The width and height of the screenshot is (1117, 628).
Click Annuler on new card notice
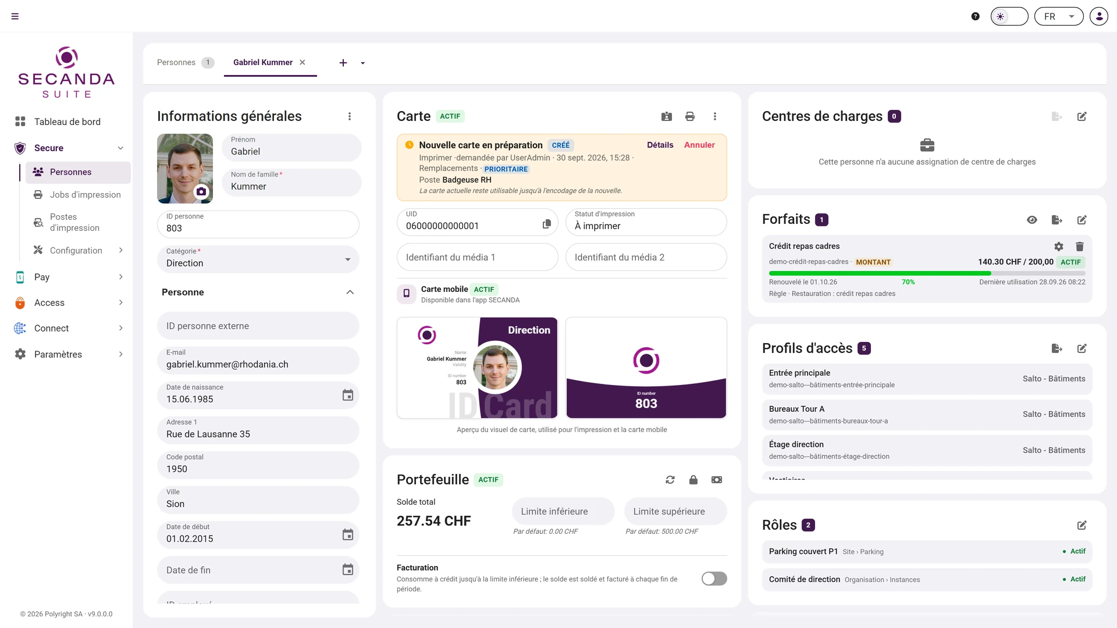click(699, 145)
